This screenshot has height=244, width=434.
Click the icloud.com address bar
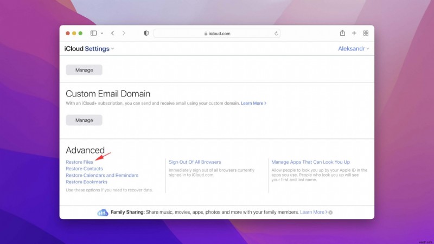216,34
